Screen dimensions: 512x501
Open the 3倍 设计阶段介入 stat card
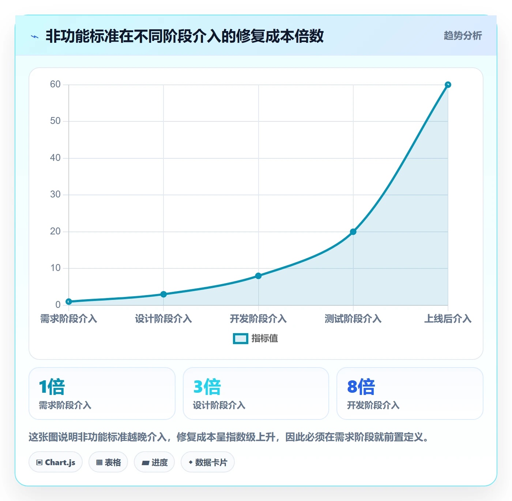pyautogui.click(x=256, y=393)
